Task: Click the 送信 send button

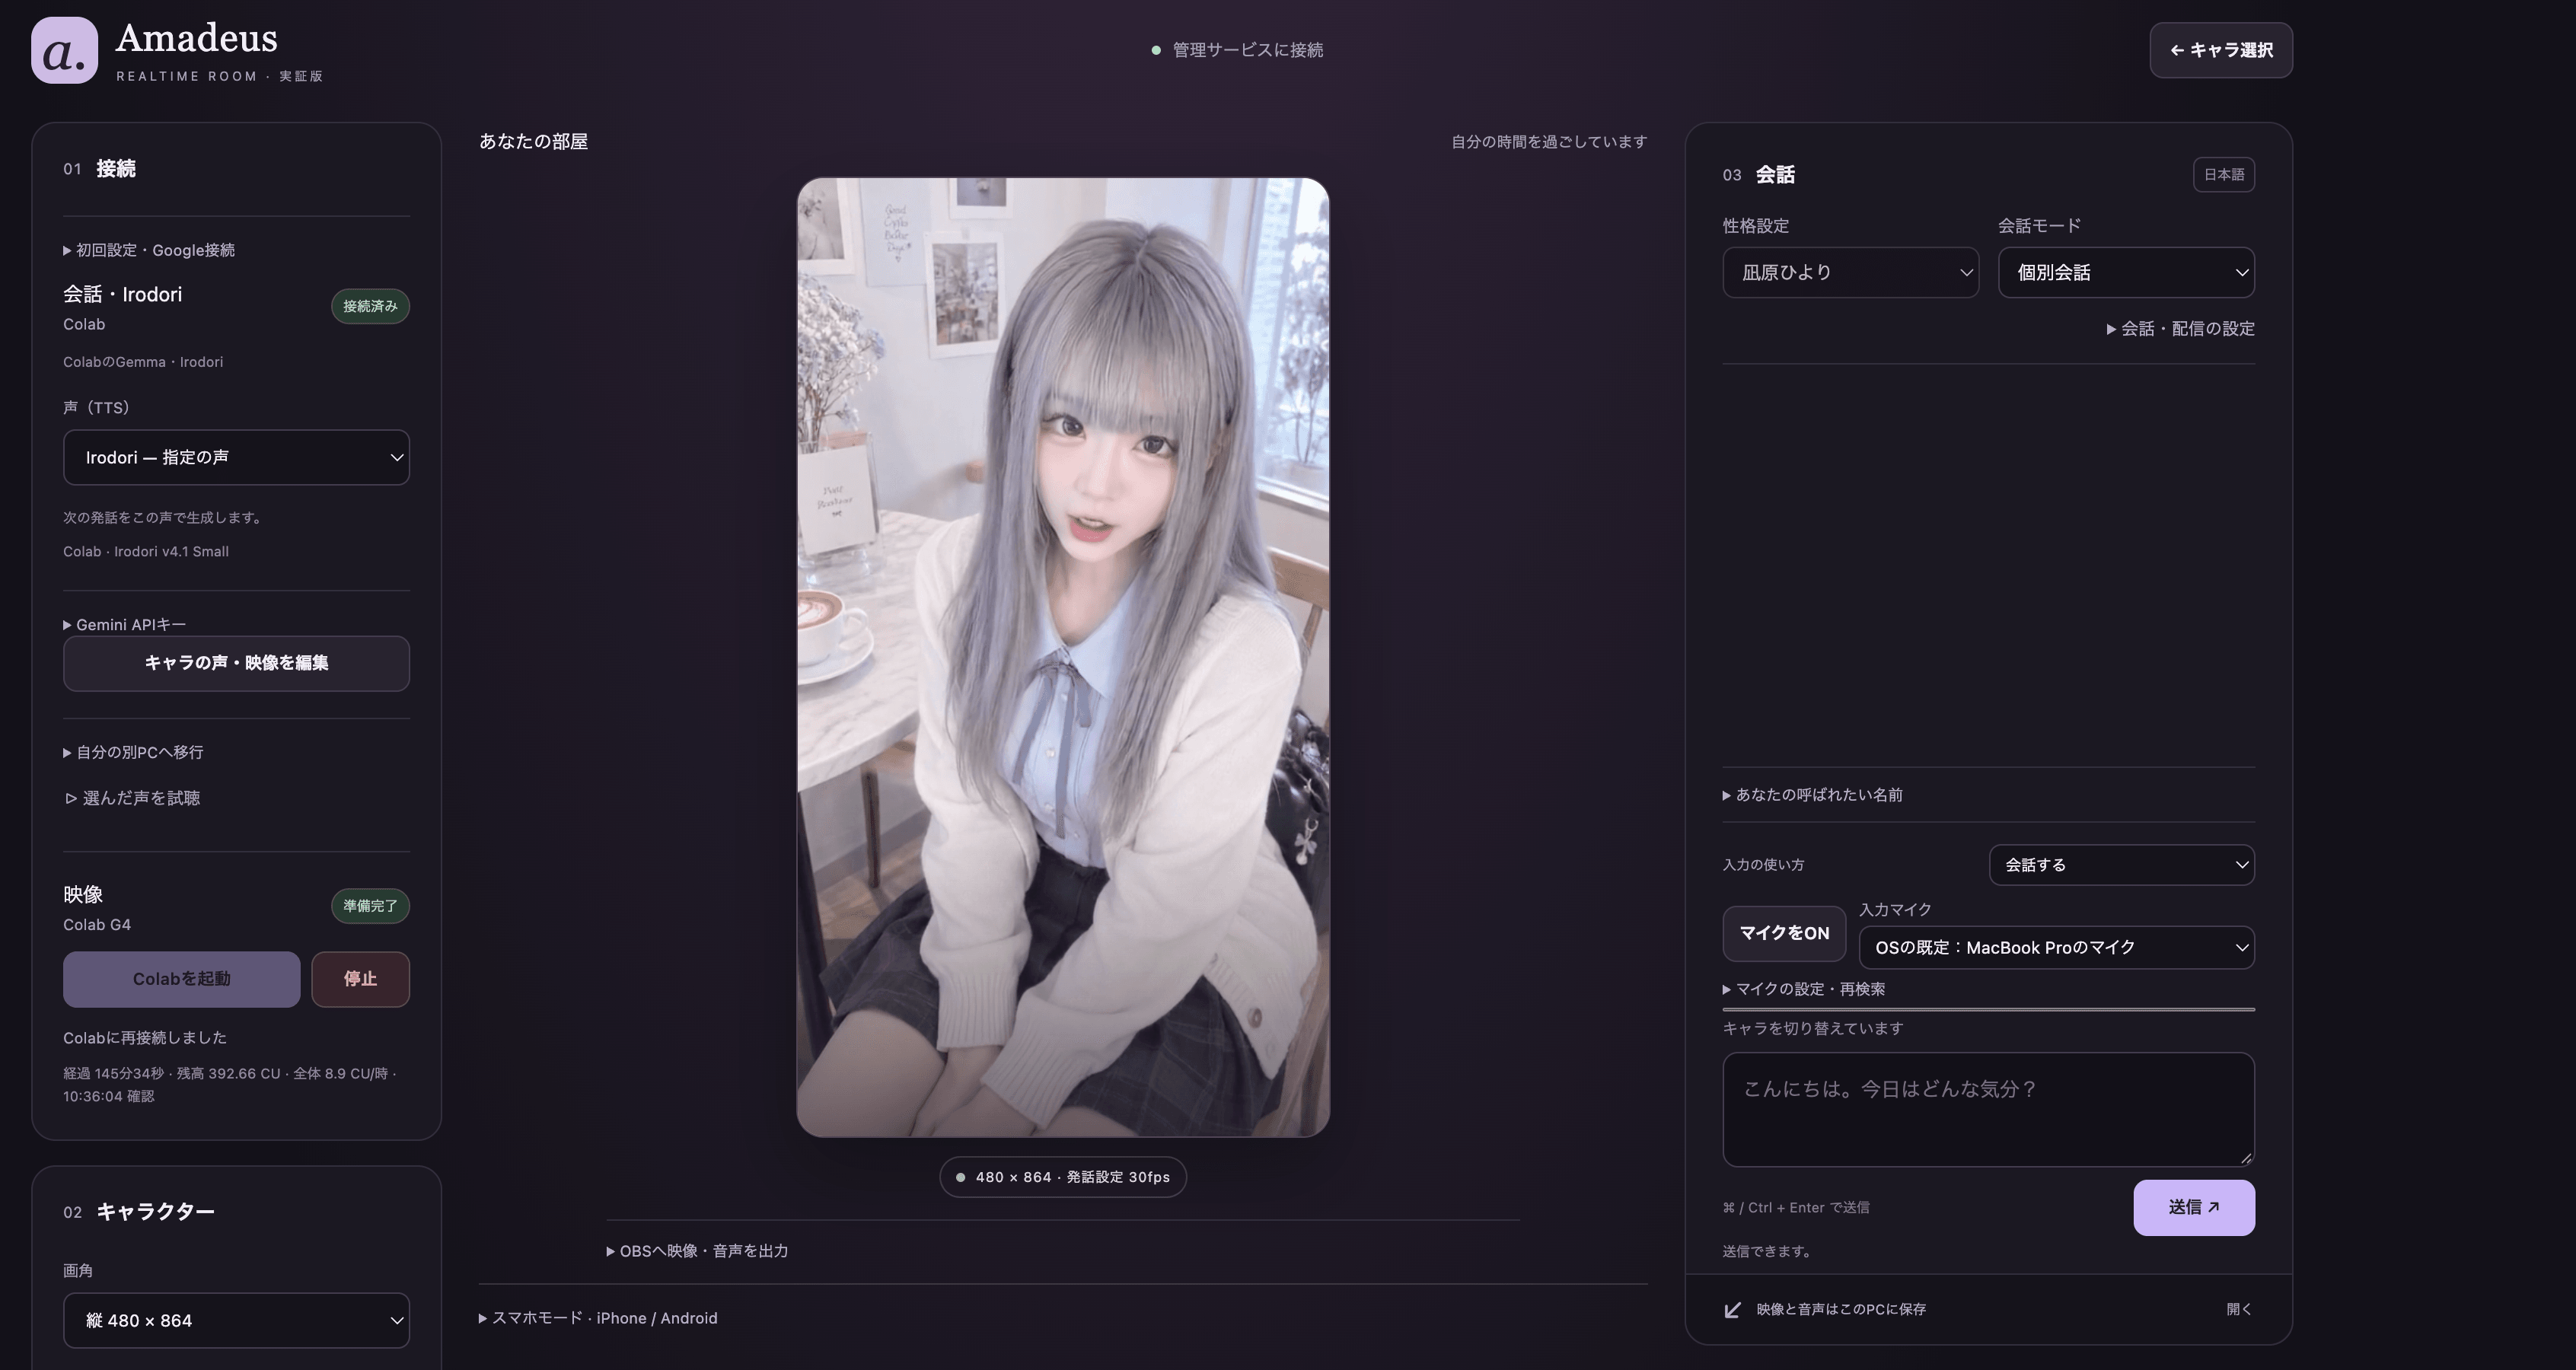Action: (x=2194, y=1207)
